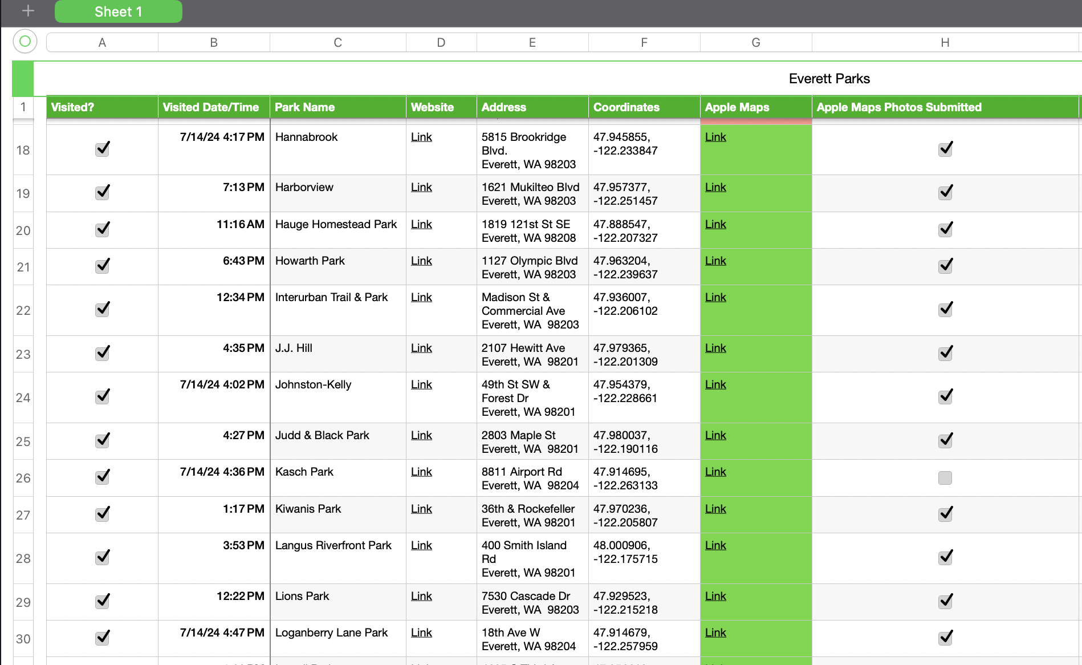Open the Kiwanis Park Apple Maps Link
The height and width of the screenshot is (665, 1082).
click(x=715, y=509)
